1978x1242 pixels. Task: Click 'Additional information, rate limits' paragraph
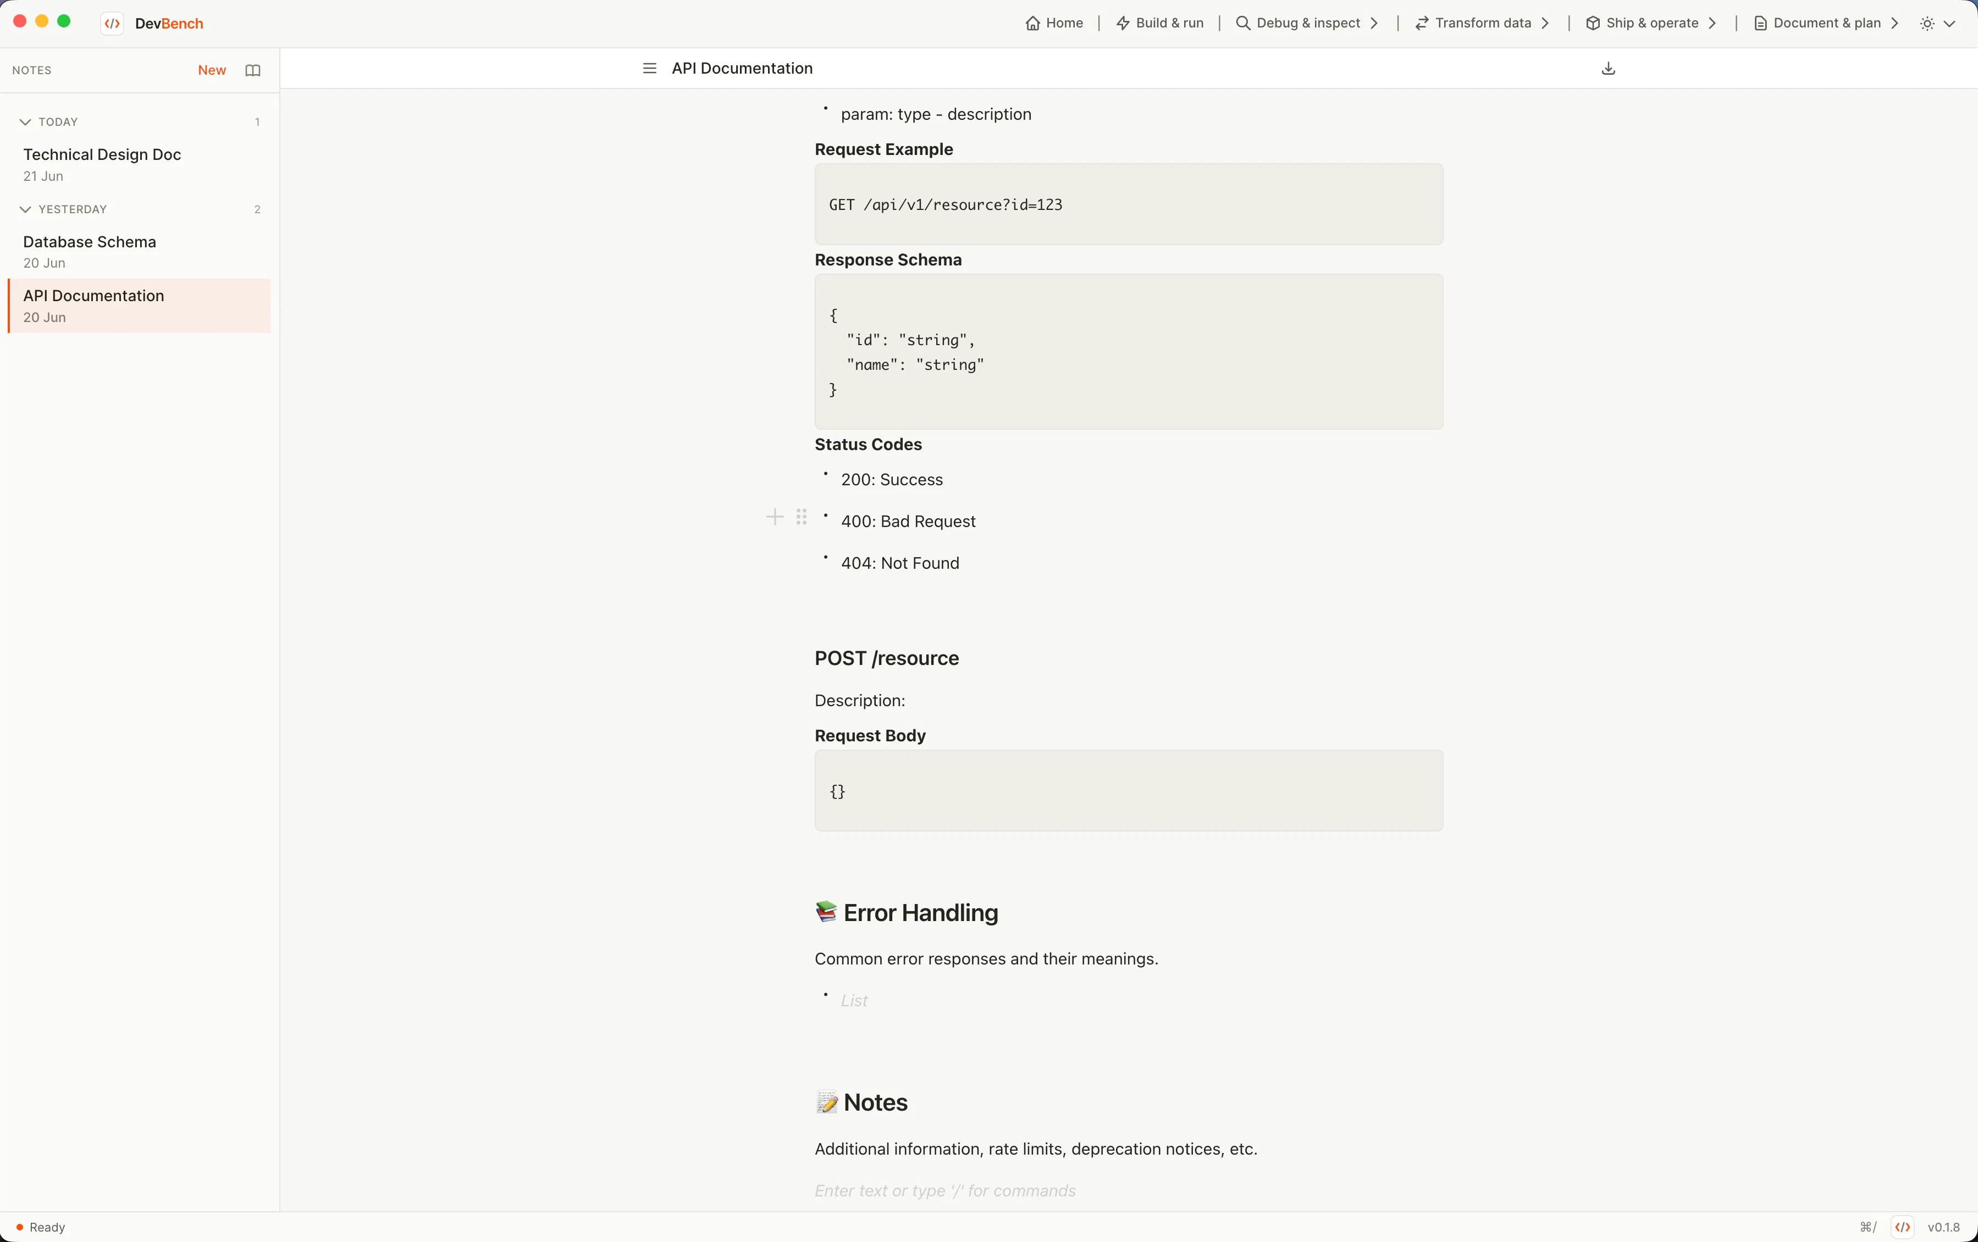pos(1036,1149)
